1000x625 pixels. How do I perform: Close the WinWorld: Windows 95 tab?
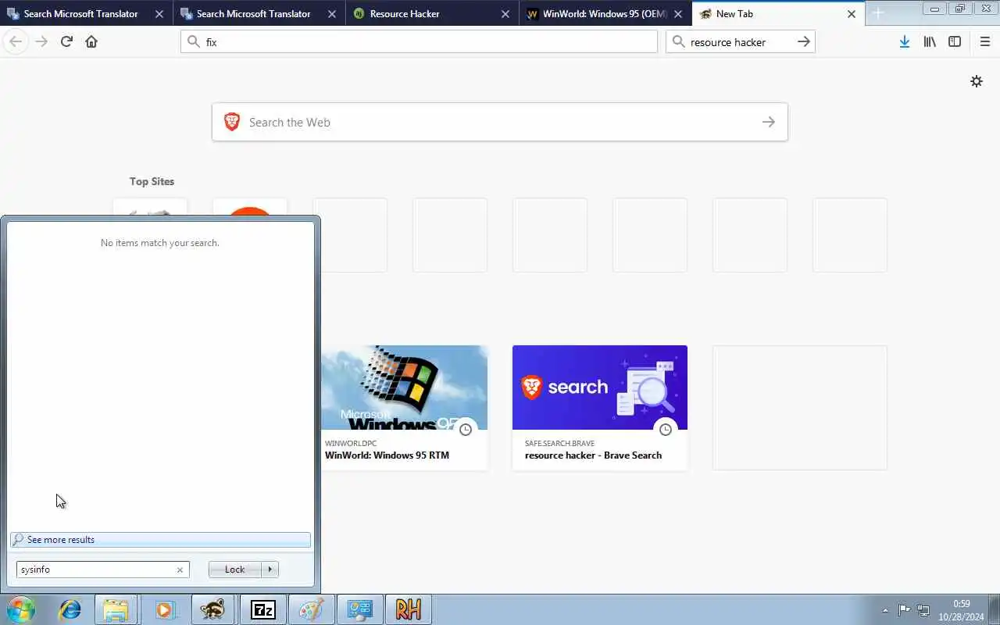678,14
